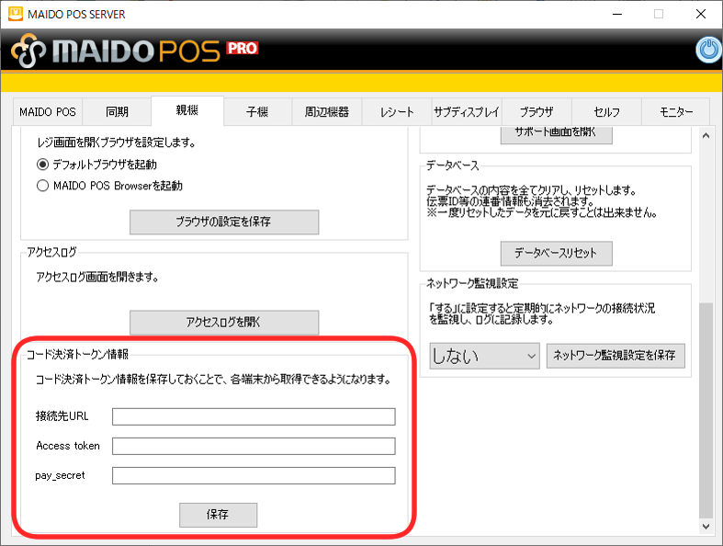Click ネットワーク監視設定を保存 button
This screenshot has width=723, height=546.
[616, 356]
